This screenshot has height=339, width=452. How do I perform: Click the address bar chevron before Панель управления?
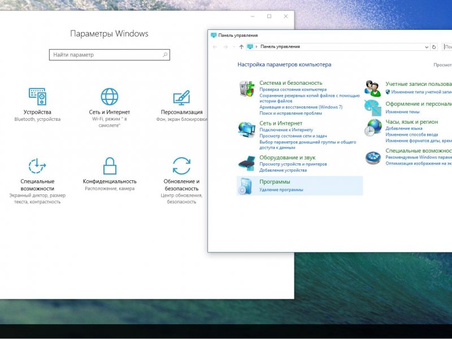point(257,47)
